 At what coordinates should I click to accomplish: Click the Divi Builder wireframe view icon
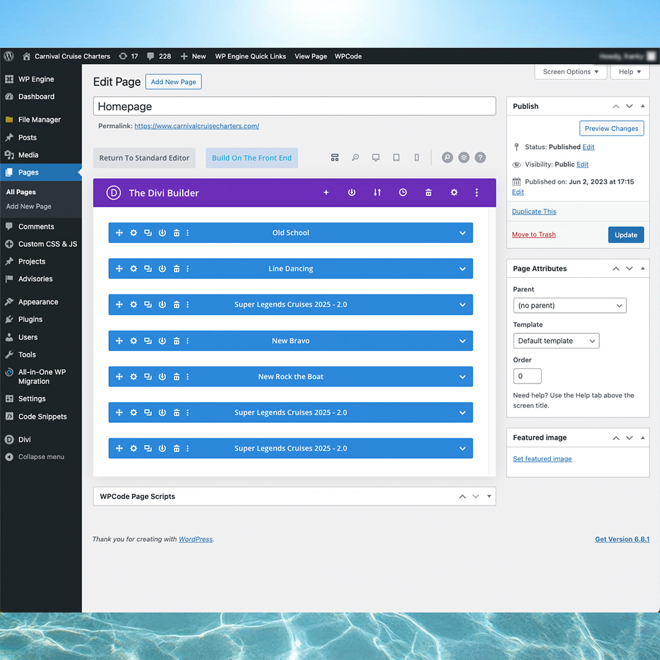pos(335,158)
